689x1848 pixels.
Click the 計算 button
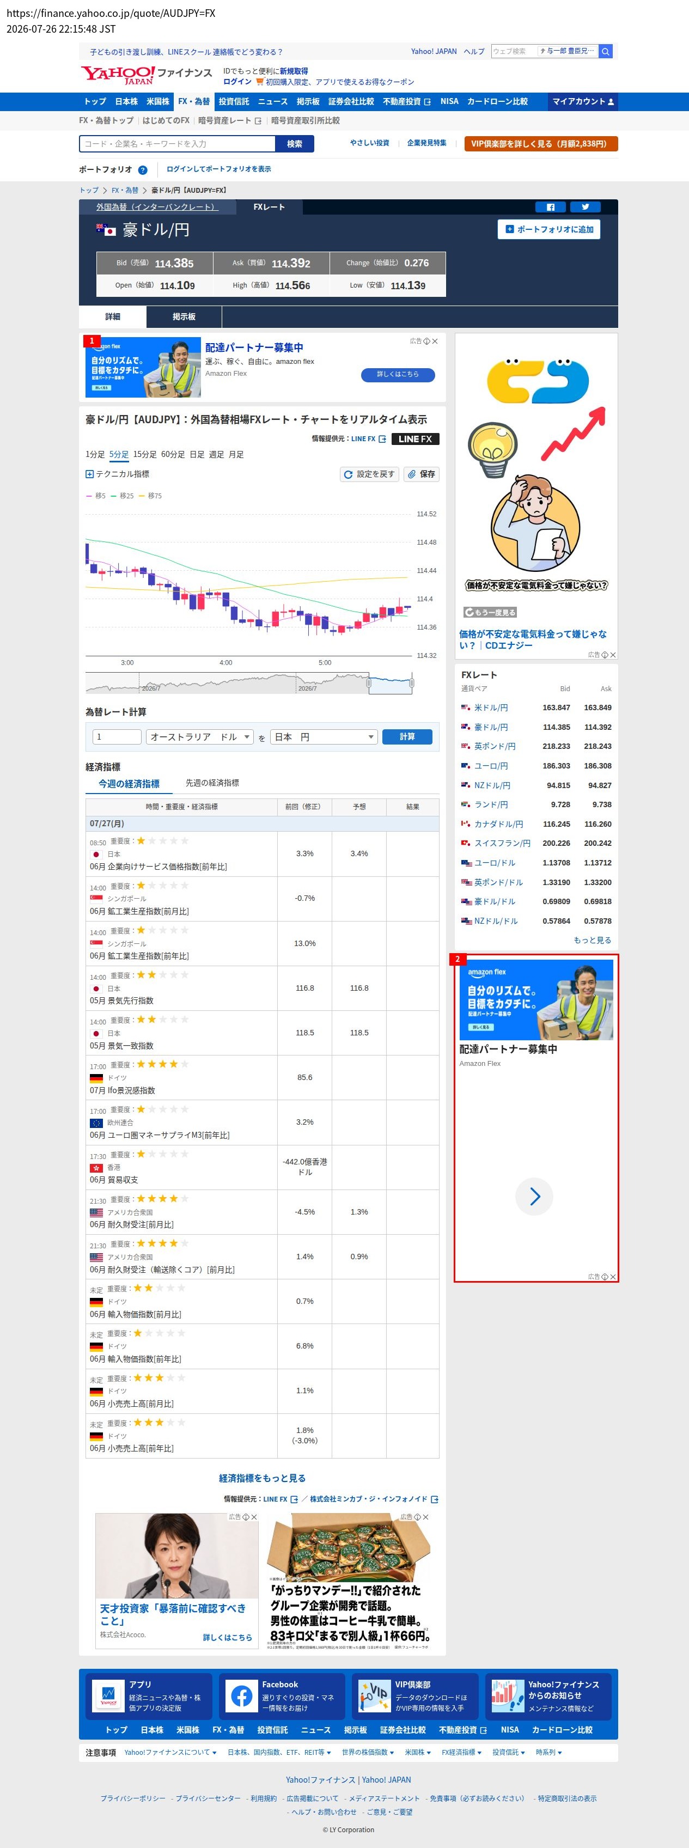coord(407,737)
